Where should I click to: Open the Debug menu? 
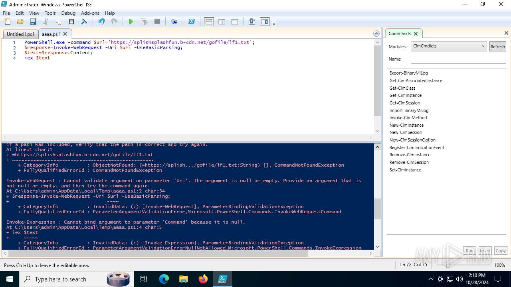click(x=68, y=13)
